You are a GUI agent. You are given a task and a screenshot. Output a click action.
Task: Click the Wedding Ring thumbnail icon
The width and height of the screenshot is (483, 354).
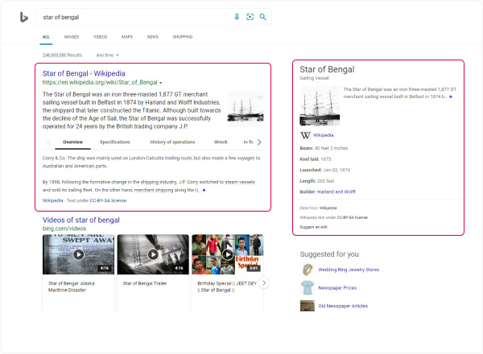pos(308,270)
